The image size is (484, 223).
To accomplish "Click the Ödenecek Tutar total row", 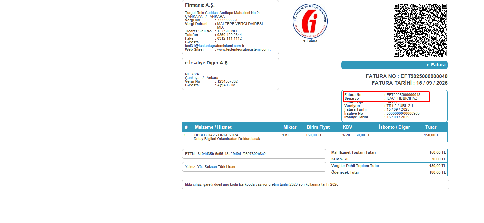I will (x=388, y=173).
